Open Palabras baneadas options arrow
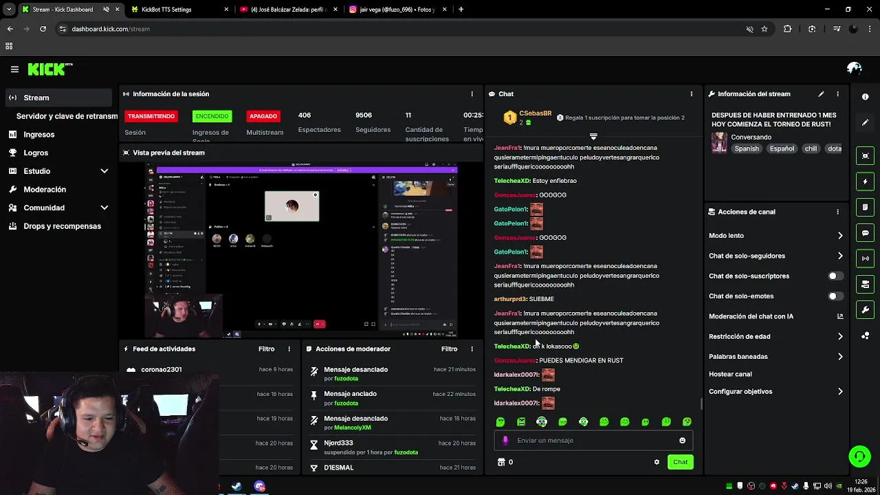Viewport: 880px width, 495px height. [840, 357]
